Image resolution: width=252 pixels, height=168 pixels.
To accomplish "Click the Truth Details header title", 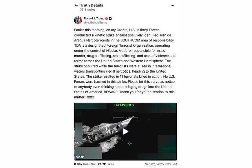I will [92, 5].
